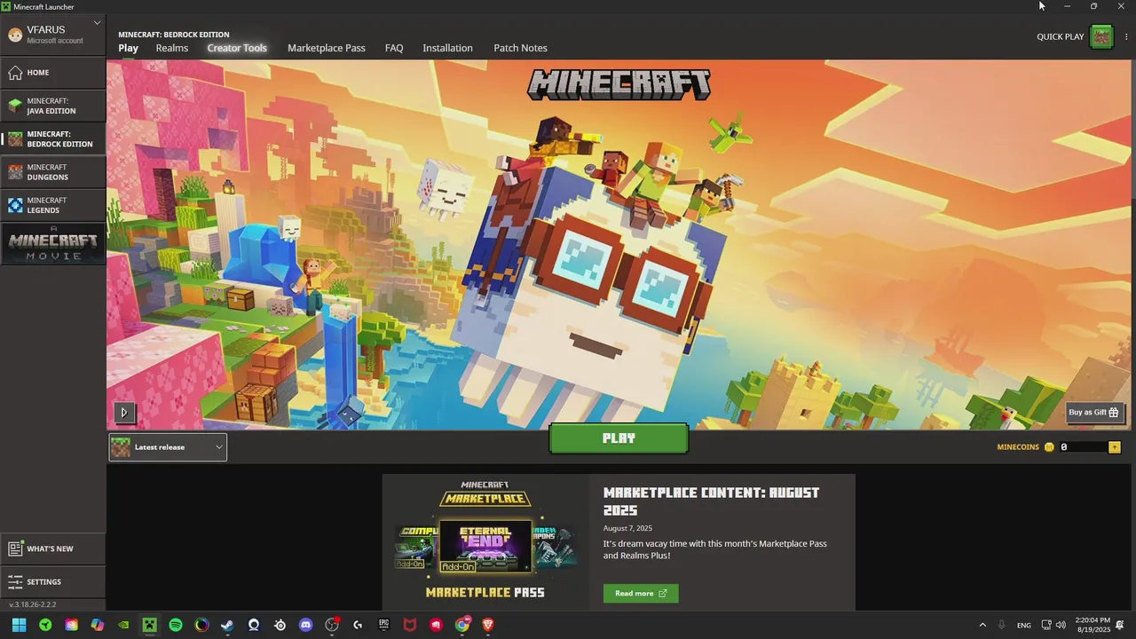
Task: Click the Minecoins coin icon
Action: tap(1049, 447)
